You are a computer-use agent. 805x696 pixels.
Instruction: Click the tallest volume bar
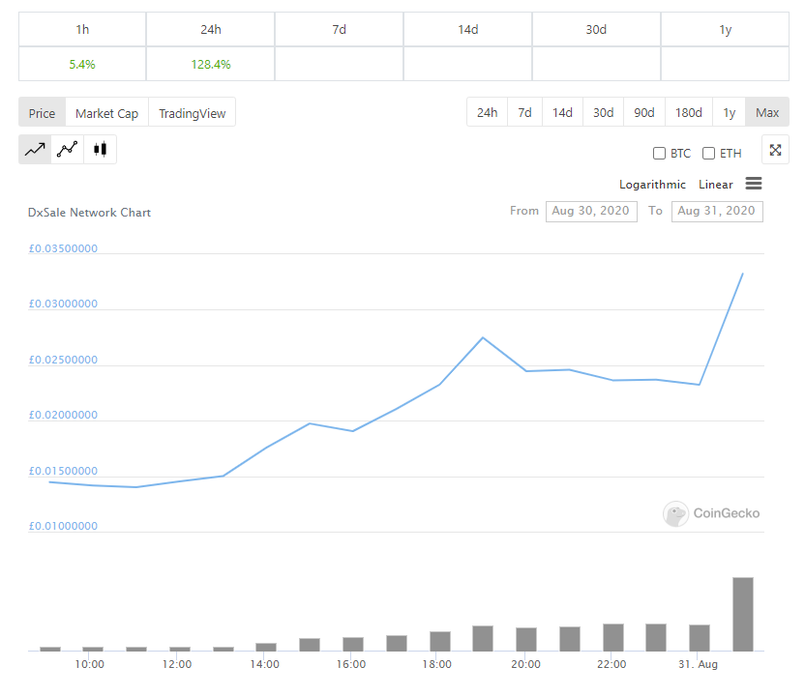pyautogui.click(x=742, y=614)
